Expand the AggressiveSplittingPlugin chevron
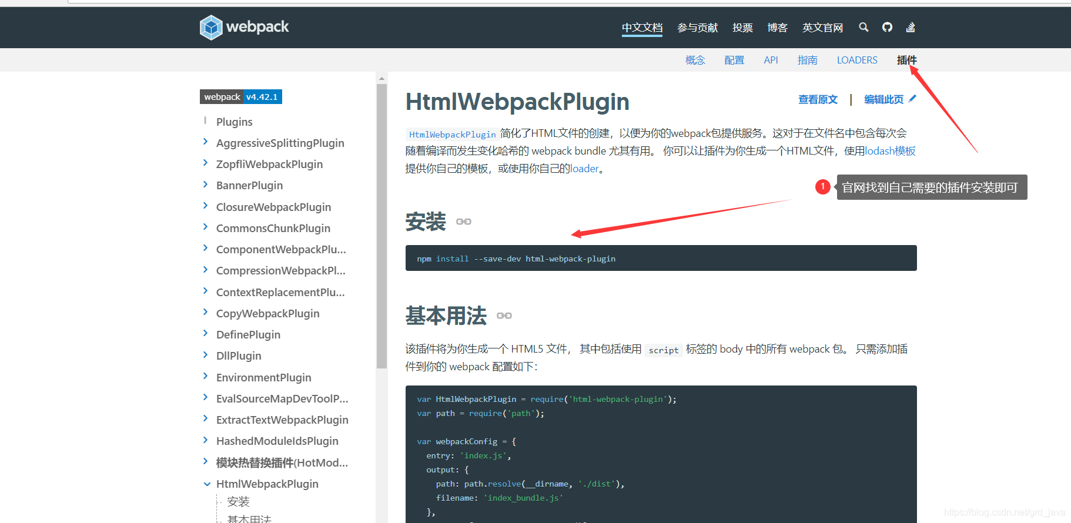 (205, 142)
